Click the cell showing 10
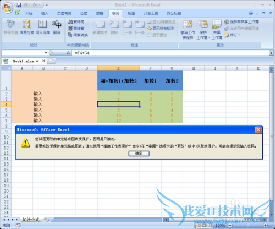The width and height of the screenshot is (275, 229). [119, 116]
